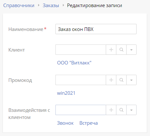The width and height of the screenshot is (150, 136).
Task: Click into the Клиент input field
Action: pyautogui.click(x=81, y=50)
